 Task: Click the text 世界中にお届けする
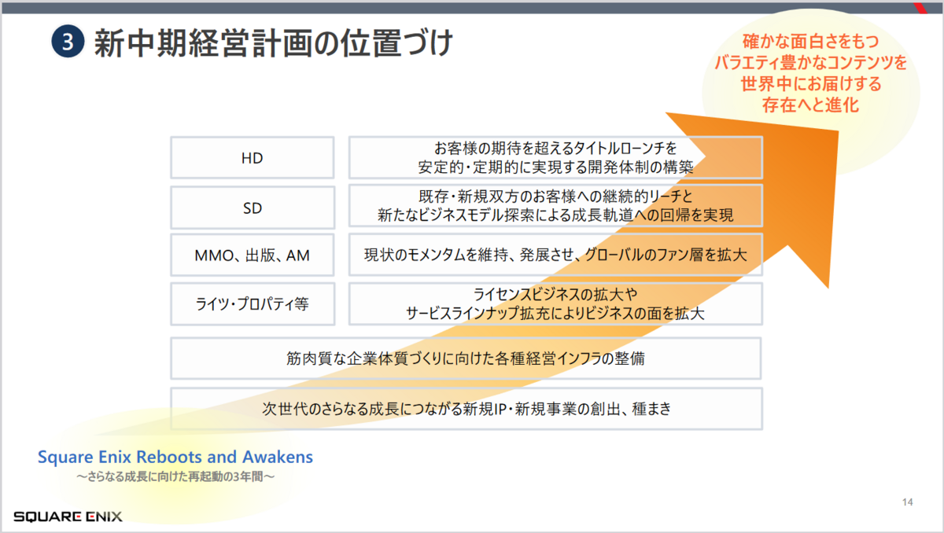point(810,83)
